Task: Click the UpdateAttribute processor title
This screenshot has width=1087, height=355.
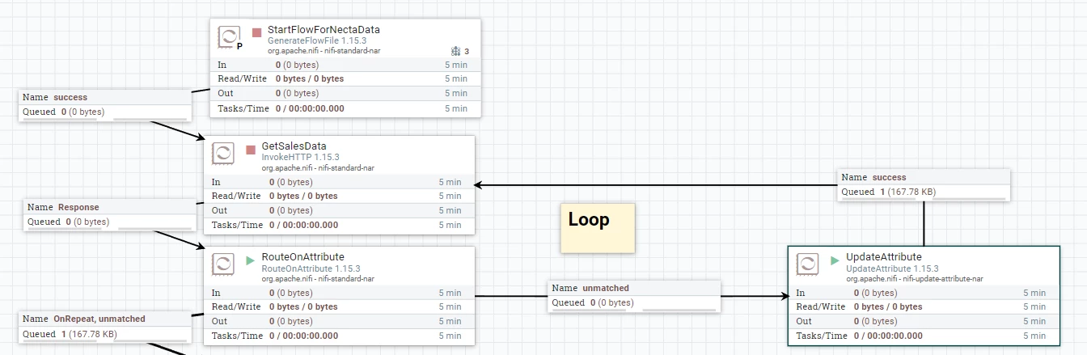Action: point(884,258)
